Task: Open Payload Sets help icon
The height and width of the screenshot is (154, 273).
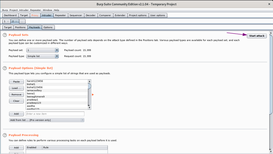Action: click(5, 35)
